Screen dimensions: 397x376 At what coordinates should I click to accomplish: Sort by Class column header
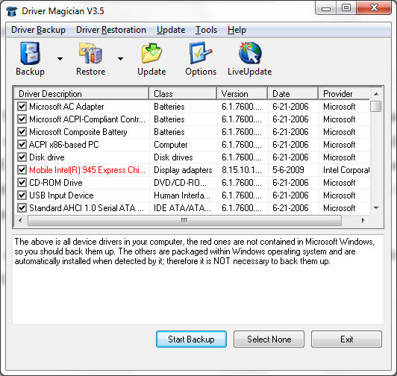(183, 94)
